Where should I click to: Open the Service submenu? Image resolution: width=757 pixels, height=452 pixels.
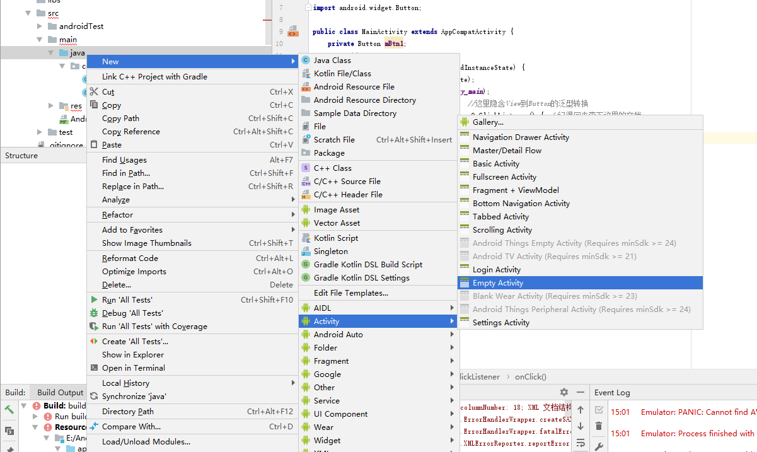378,401
